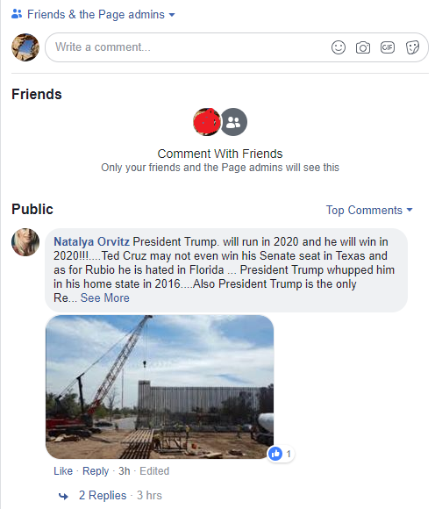Click the reply arrow beside 2 Replies
435x509 pixels.
[63, 496]
